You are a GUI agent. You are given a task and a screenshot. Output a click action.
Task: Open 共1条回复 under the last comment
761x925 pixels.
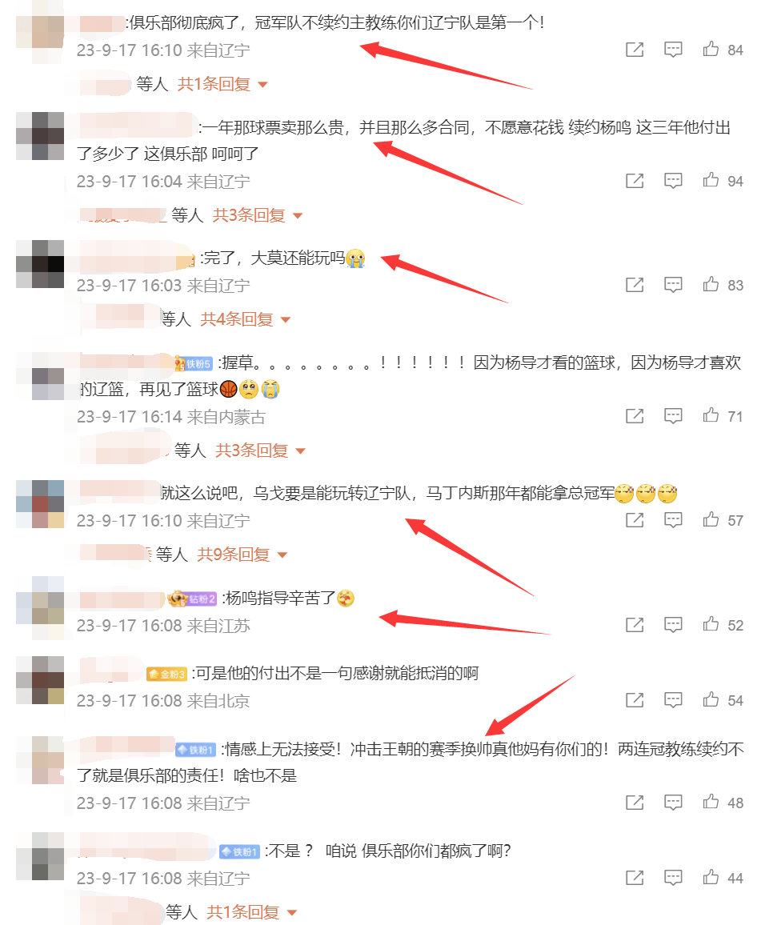point(251,912)
